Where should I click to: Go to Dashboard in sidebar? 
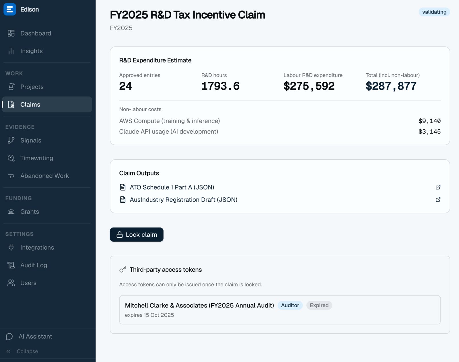(47, 33)
